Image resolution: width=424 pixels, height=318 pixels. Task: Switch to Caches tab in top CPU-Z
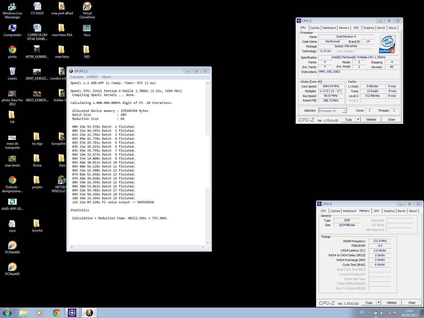tap(315, 28)
